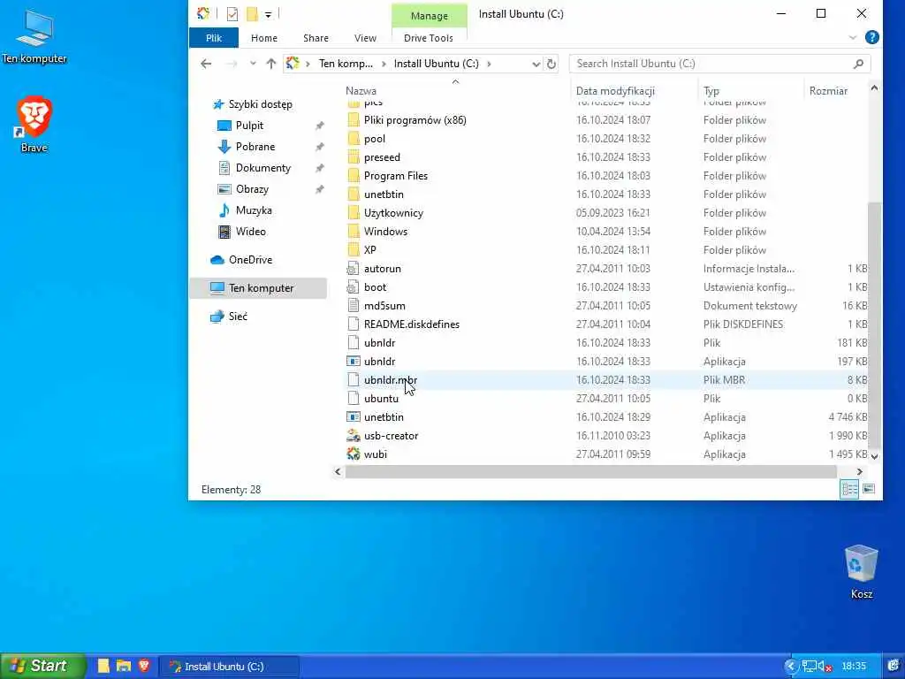Switch to details view layout button

tap(849, 489)
